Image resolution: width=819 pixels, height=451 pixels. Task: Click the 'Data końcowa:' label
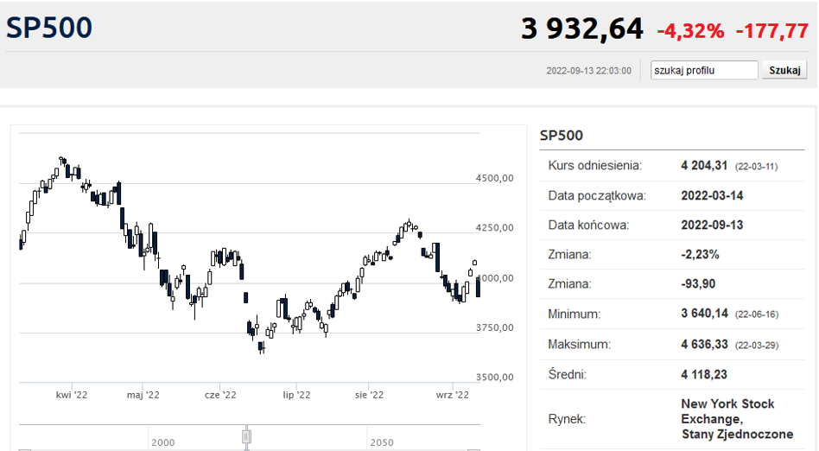(x=588, y=225)
